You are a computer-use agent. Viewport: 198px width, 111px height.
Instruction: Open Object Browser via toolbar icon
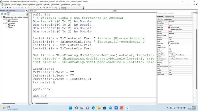coord(50,8)
